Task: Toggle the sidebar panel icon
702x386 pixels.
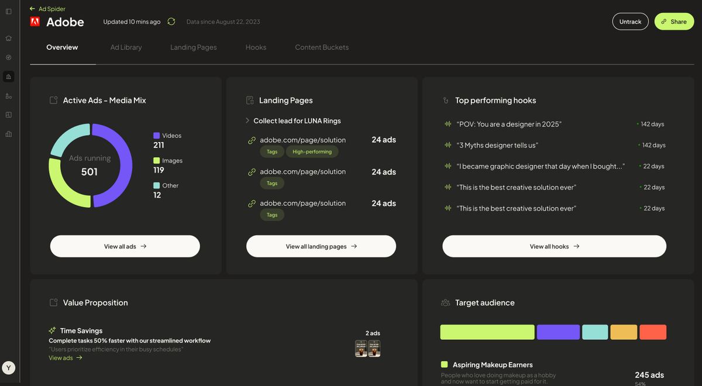Action: (9, 11)
